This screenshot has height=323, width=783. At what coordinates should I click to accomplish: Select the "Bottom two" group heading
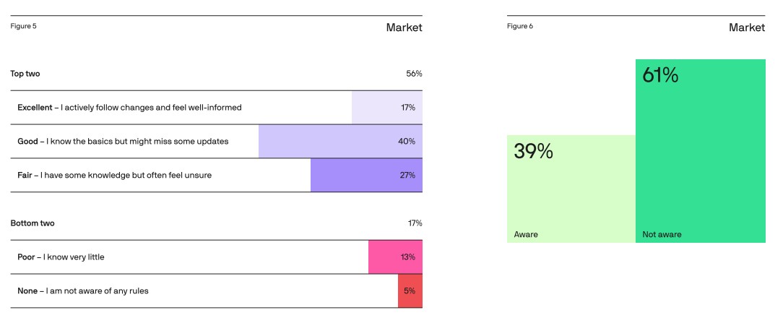coord(33,223)
